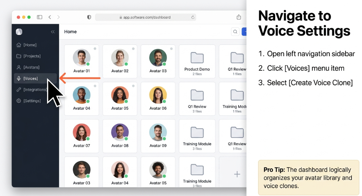Select the Avatar 07 portrait
The width and height of the screenshot is (362, 196).
[81, 132]
